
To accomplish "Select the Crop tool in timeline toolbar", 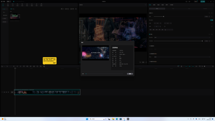I will (x=41, y=66).
